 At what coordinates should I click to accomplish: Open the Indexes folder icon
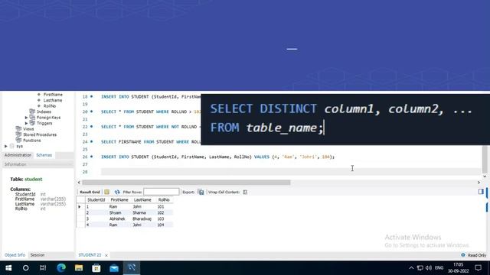(32, 112)
